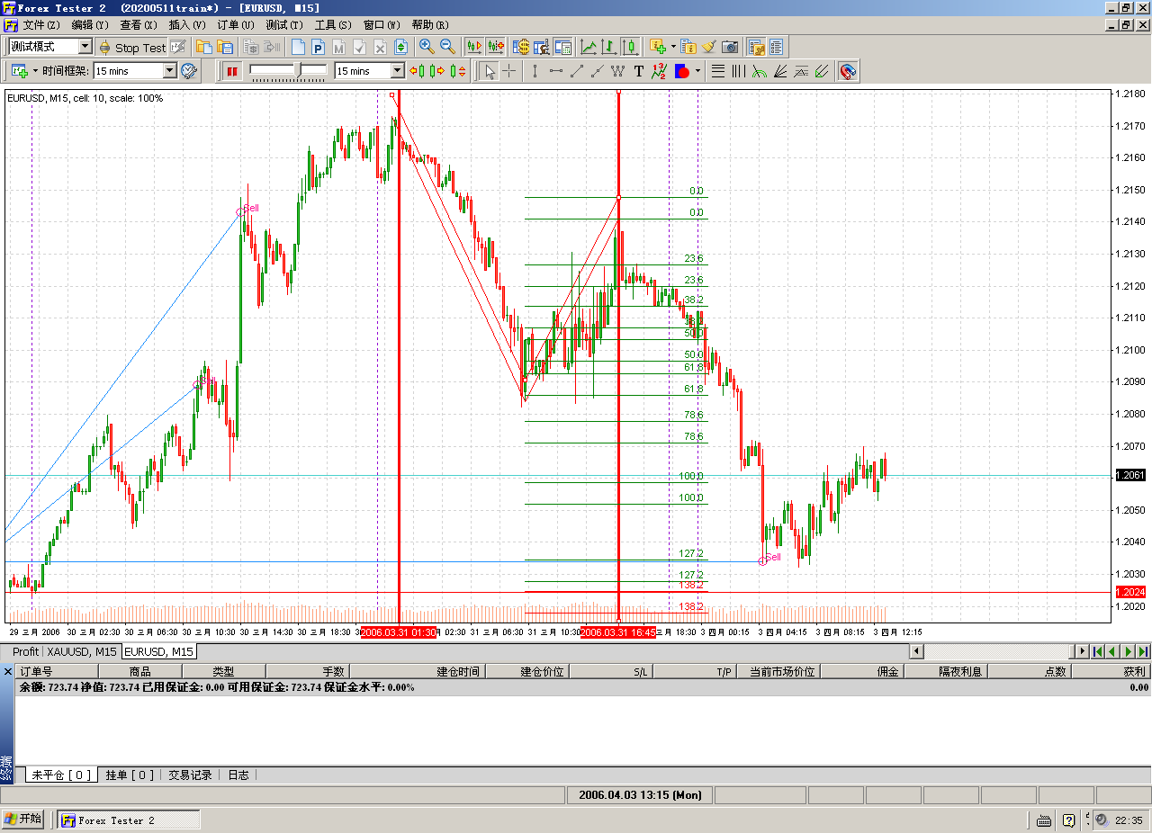Click the broom clear-objects icon

tap(709, 48)
